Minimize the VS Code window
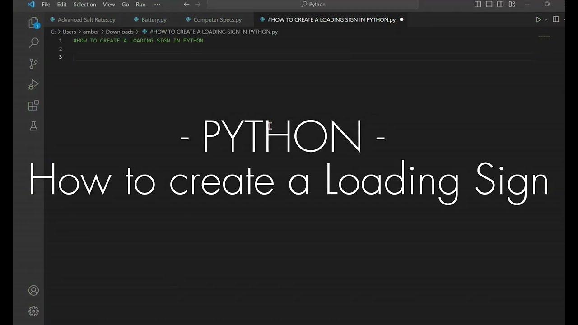 [x=528, y=5]
